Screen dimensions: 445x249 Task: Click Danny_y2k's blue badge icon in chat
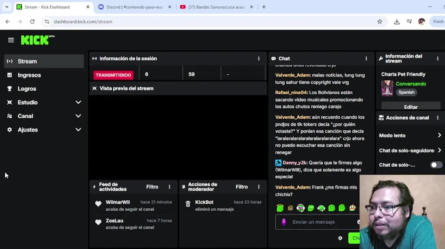[278, 163]
